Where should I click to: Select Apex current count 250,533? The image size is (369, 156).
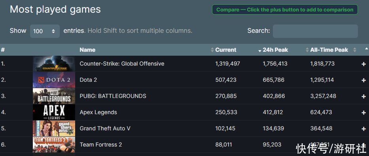coord(226,112)
